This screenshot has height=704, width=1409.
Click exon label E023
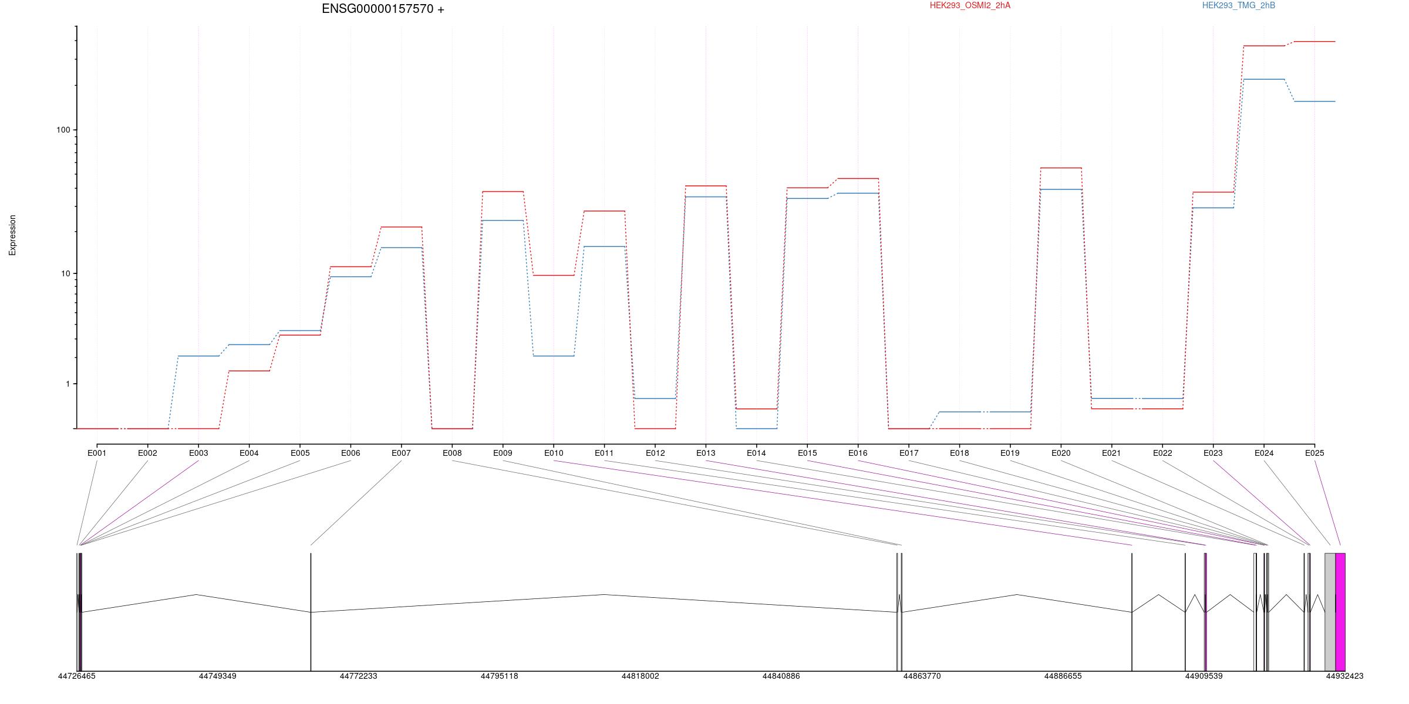pyautogui.click(x=1213, y=453)
